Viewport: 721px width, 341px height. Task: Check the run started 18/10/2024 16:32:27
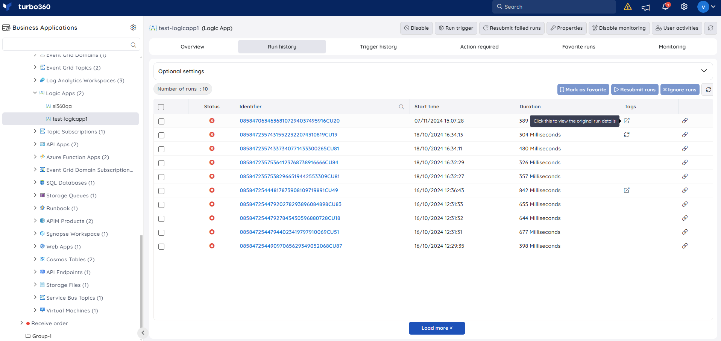(x=161, y=177)
